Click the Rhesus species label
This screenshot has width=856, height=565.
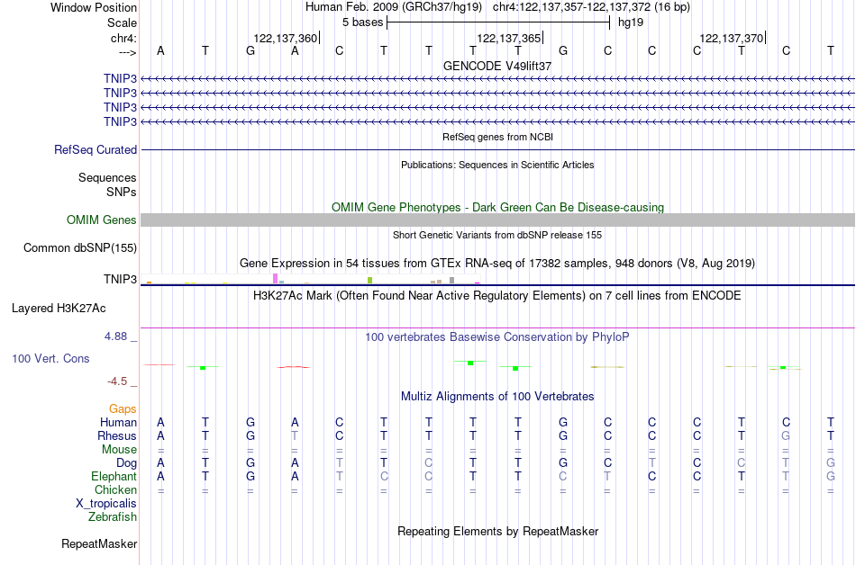(x=117, y=435)
